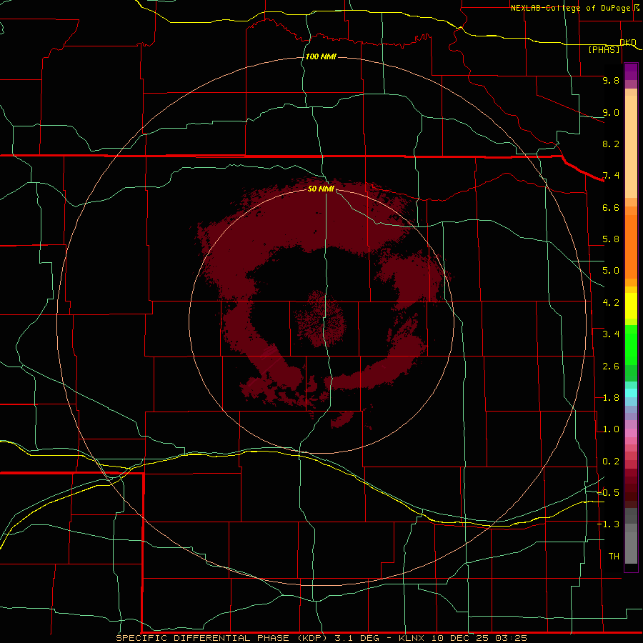Click the 1.0 scale value
The width and height of the screenshot is (643, 643).
tap(611, 429)
